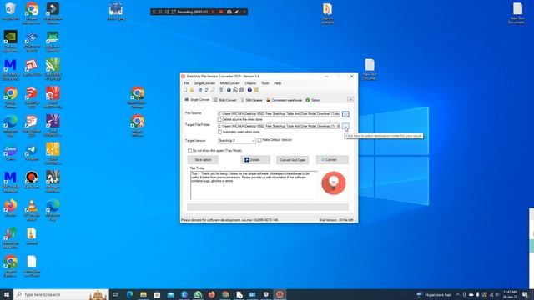The height and width of the screenshot is (300, 534).
Task: Tick Do not show this again (Tray Mode)
Action: tap(189, 150)
